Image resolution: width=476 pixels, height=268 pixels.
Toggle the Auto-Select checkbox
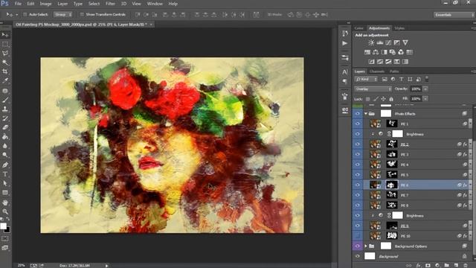tap(25, 14)
